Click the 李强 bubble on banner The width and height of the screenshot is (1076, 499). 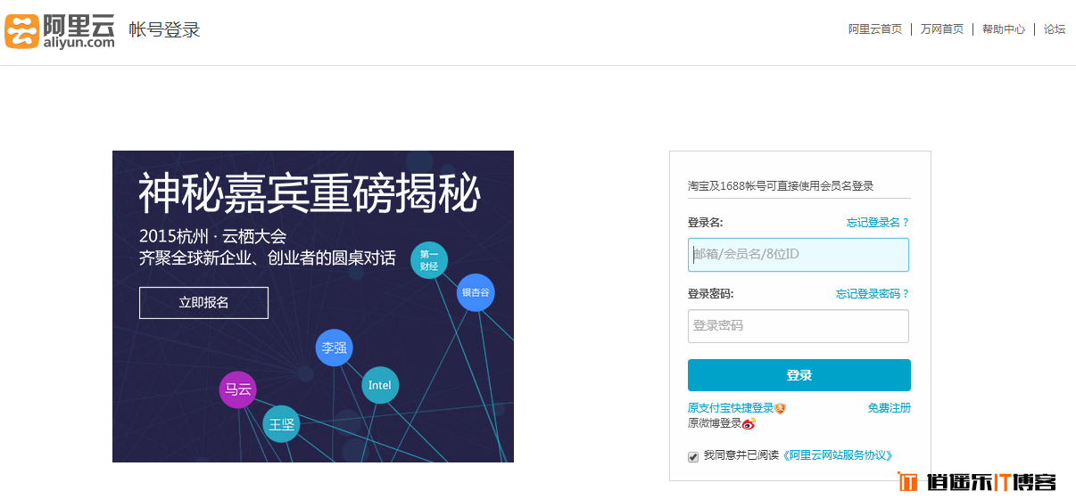point(335,348)
